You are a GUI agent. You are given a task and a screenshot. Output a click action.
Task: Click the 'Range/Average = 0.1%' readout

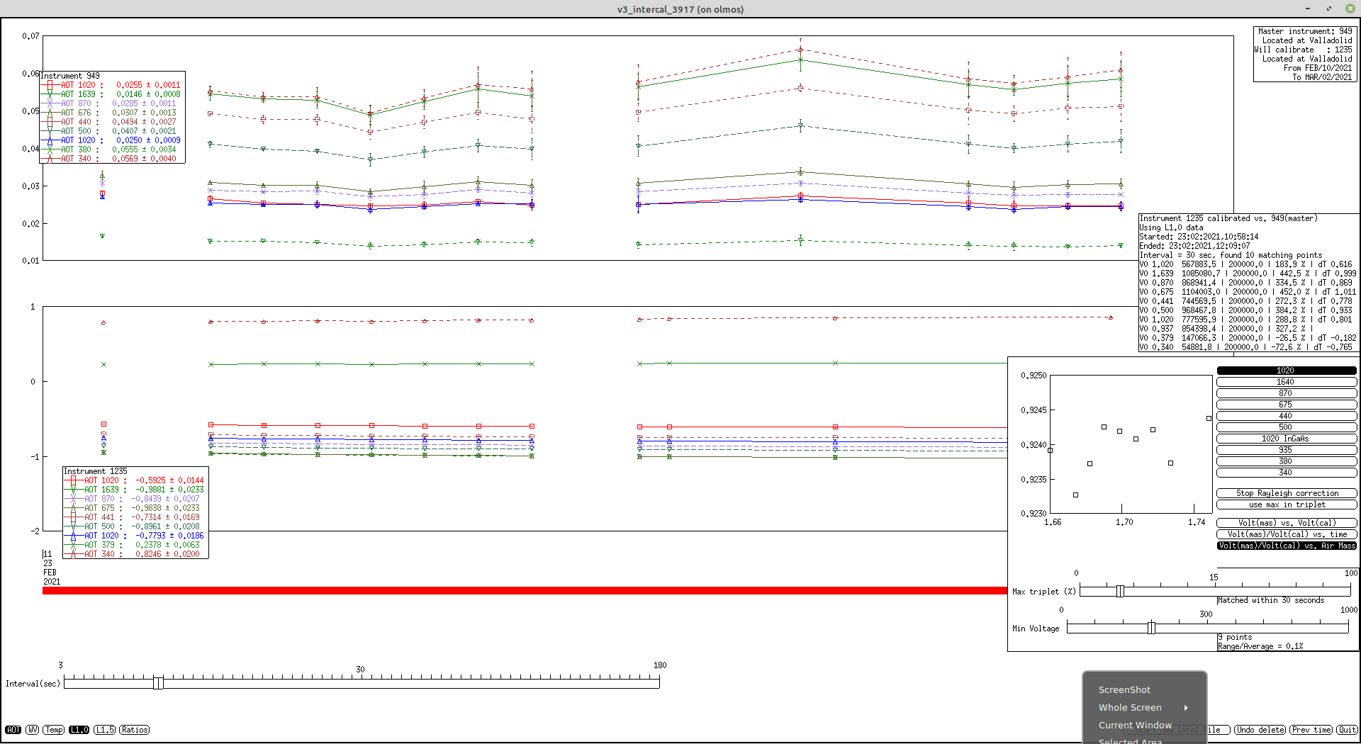click(1260, 646)
